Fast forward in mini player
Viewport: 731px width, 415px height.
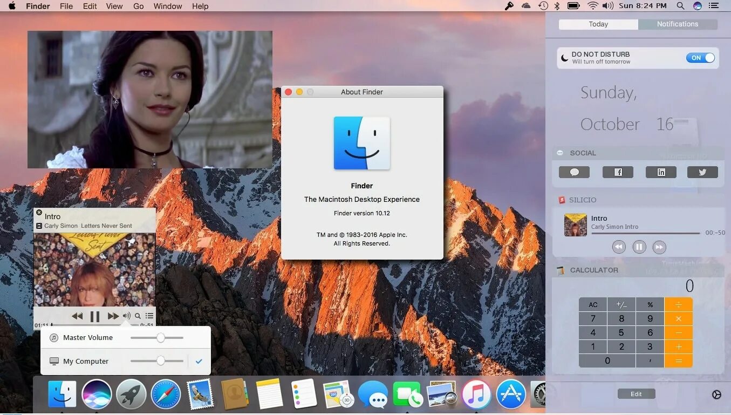(113, 316)
